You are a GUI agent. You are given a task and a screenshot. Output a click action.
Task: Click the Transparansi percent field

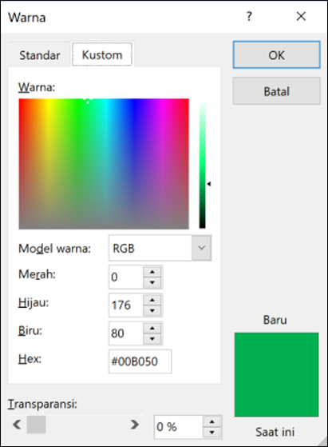tap(179, 427)
